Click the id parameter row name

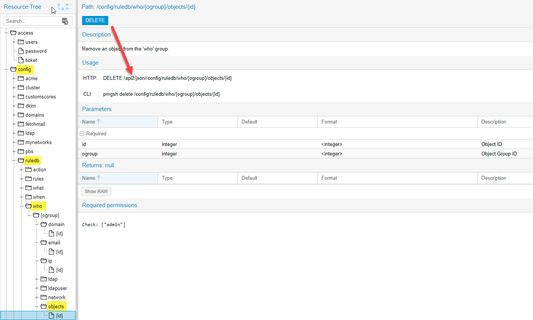click(84, 144)
